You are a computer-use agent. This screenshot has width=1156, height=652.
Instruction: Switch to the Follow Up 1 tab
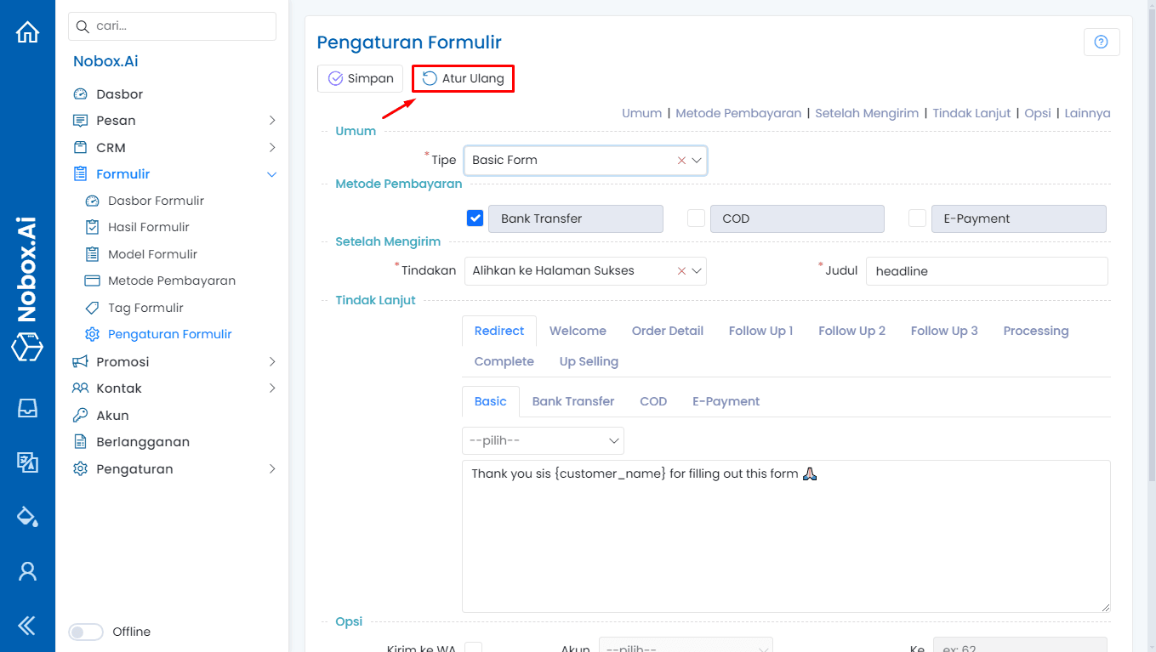tap(760, 331)
